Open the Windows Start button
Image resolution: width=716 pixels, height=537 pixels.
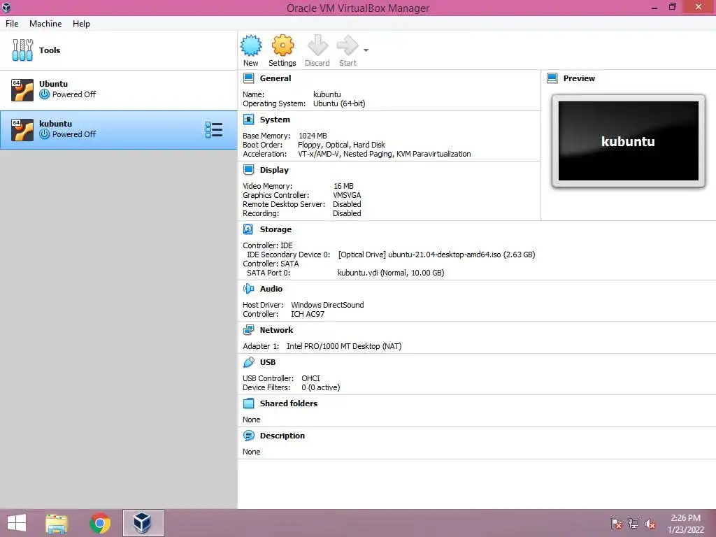click(x=17, y=523)
